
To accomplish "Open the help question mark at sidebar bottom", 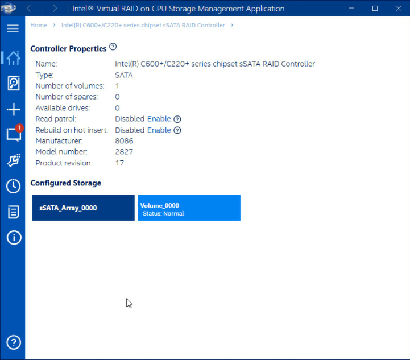I will (14, 342).
